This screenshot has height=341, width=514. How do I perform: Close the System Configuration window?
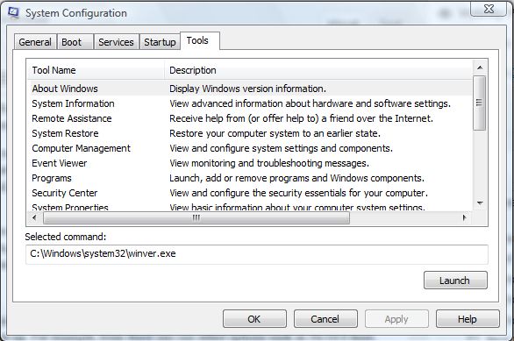tap(489, 9)
